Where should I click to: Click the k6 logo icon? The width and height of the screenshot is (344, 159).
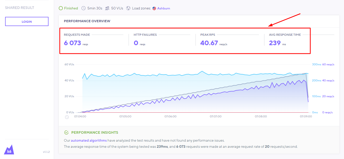9,150
